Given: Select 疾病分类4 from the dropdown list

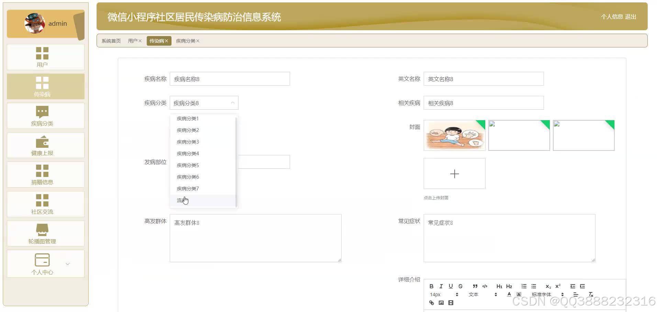Looking at the screenshot, I should coord(203,154).
